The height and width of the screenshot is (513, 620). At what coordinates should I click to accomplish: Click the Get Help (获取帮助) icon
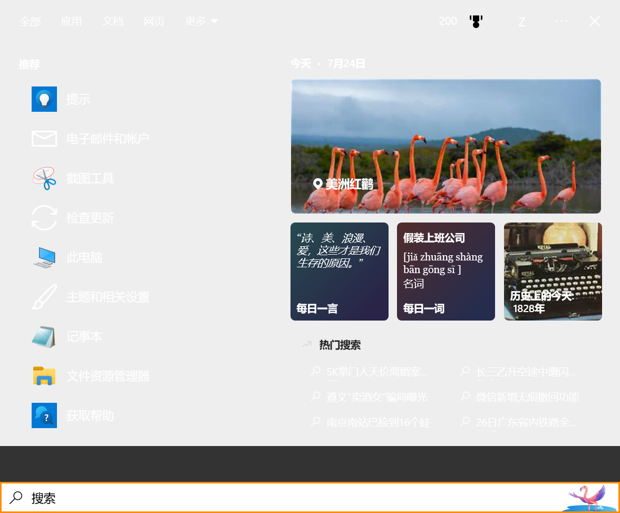[44, 415]
